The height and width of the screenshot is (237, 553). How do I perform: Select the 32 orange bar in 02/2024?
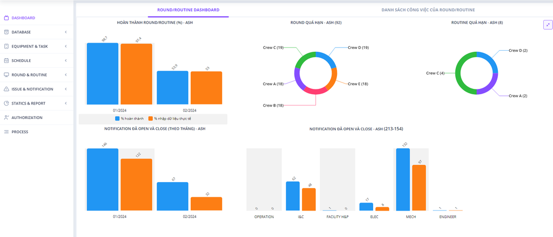click(x=206, y=204)
